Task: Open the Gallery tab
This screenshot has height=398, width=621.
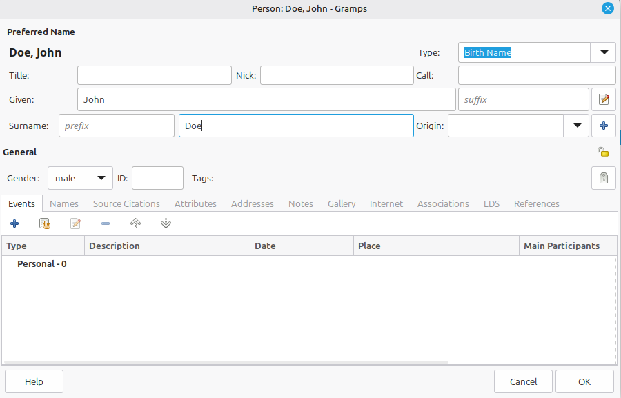Action: click(342, 203)
